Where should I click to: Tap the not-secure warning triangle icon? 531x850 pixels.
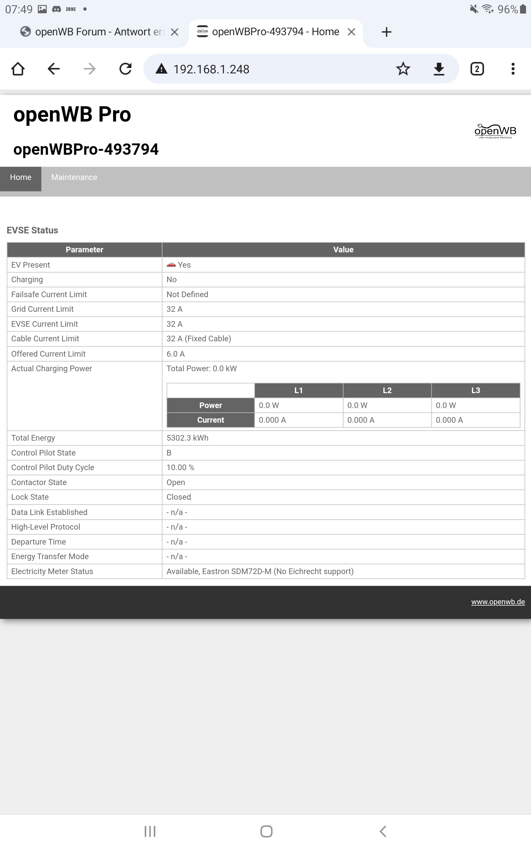coord(161,69)
